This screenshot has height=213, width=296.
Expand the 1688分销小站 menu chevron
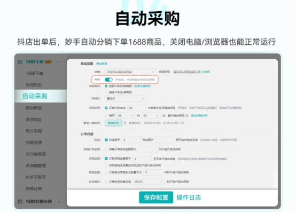pos(59,201)
